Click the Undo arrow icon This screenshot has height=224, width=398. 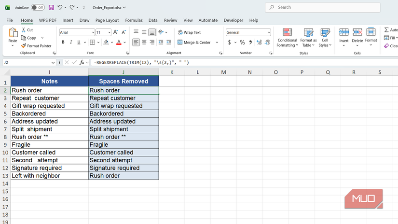(60, 7)
